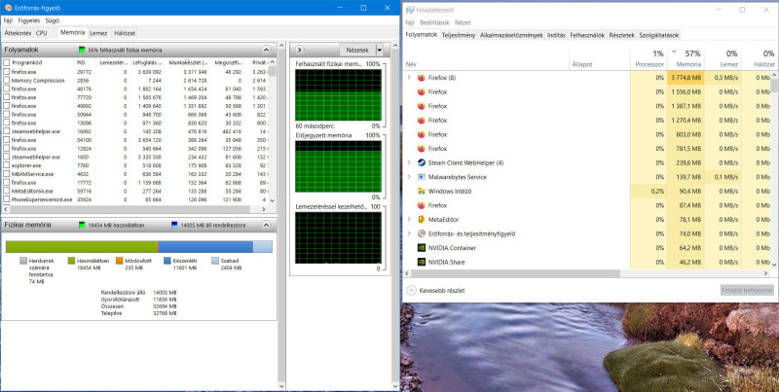Viewport: 779px width, 392px height.
Task: Click Firefox icon in the 781,5 MB row
Action: [x=422, y=149]
